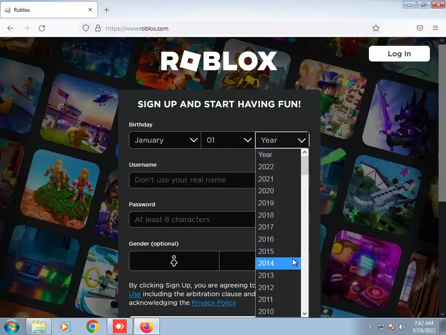Click the Firefox taskbar icon

146,326
